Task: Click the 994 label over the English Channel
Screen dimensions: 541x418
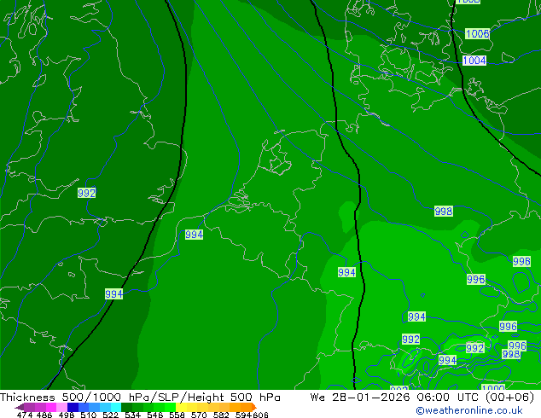Action: tap(113, 294)
